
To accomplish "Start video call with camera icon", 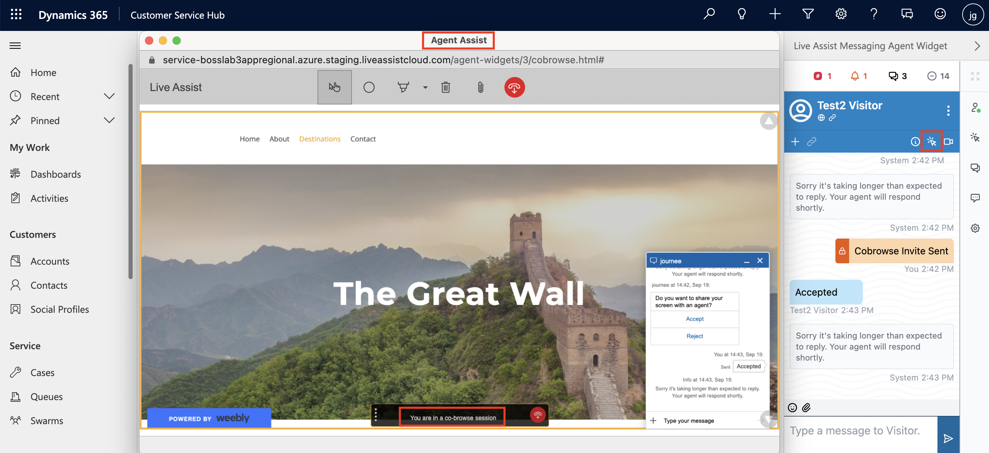I will pyautogui.click(x=948, y=142).
